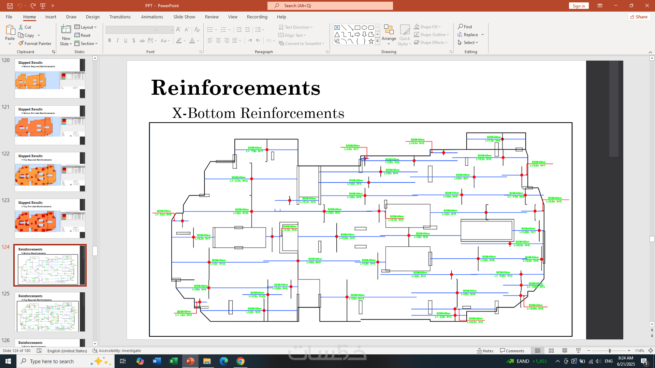This screenshot has height=368, width=655.
Task: Click the Arrange shapes icon
Action: 389,30
